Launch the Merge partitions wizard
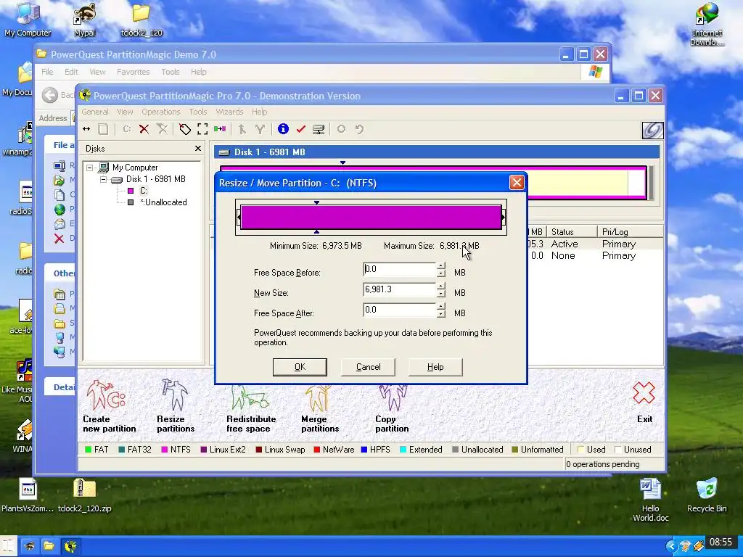The width and height of the screenshot is (743, 557). [x=320, y=408]
